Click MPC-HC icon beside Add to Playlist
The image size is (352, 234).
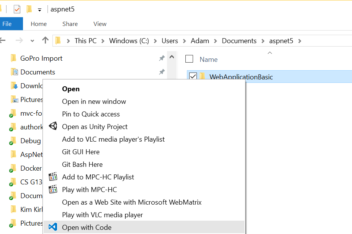pos(53,177)
